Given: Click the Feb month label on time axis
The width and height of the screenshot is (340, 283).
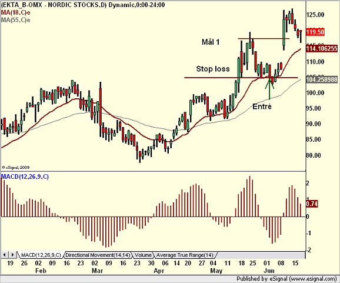Looking at the screenshot, I should tap(41, 271).
